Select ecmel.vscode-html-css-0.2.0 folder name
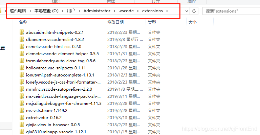 (x=54, y=47)
